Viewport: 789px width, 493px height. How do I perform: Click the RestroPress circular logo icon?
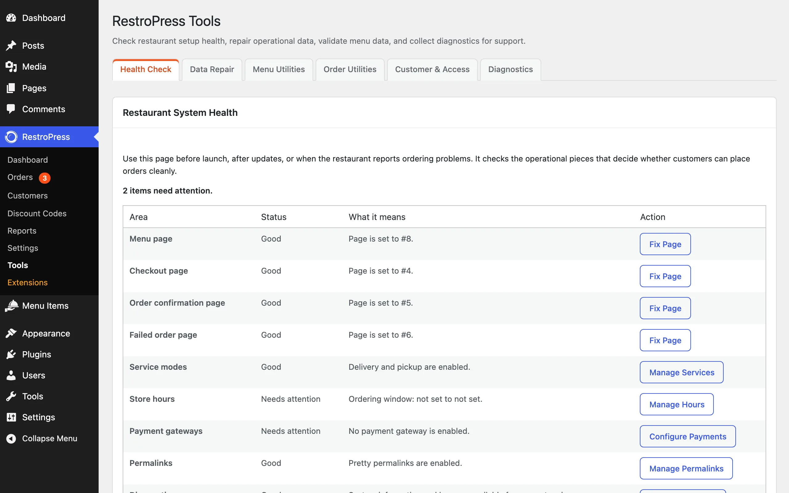11,137
